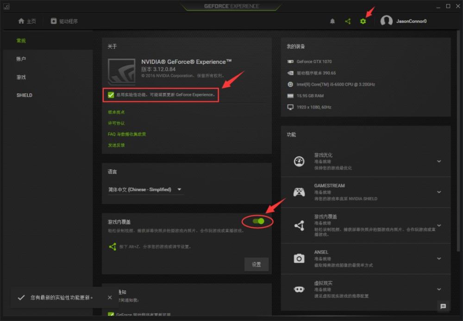Select 游戏 in the settings sidebar
The height and width of the screenshot is (321, 463).
[21, 77]
